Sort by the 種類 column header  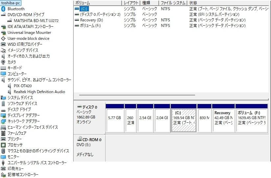tap(149, 3)
